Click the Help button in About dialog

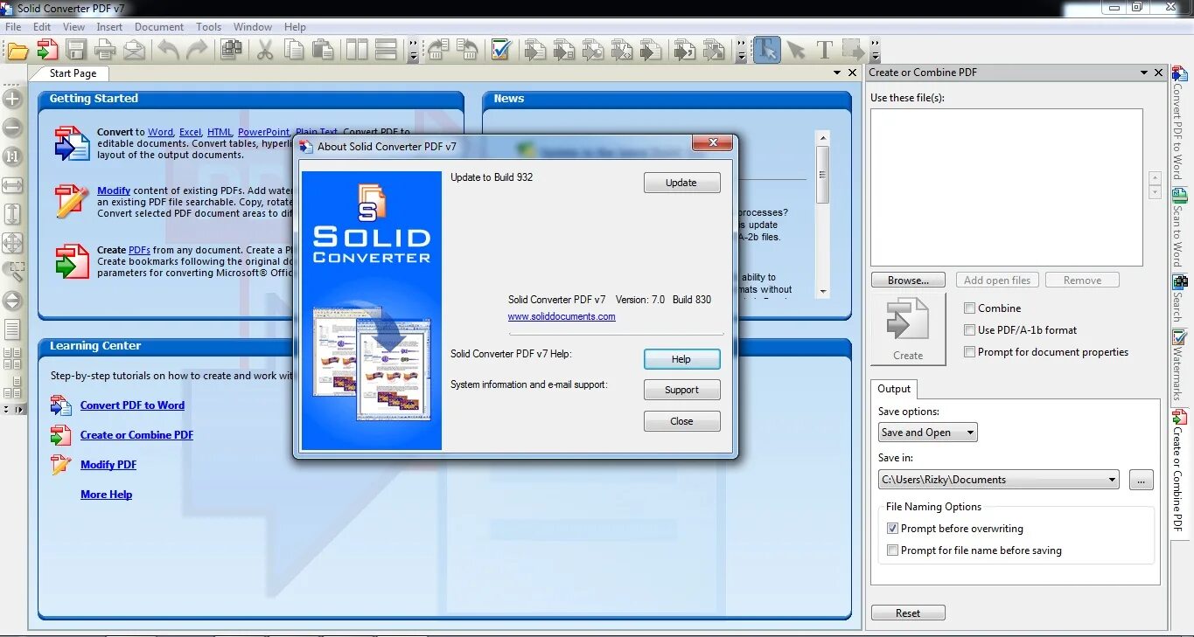[x=681, y=359]
